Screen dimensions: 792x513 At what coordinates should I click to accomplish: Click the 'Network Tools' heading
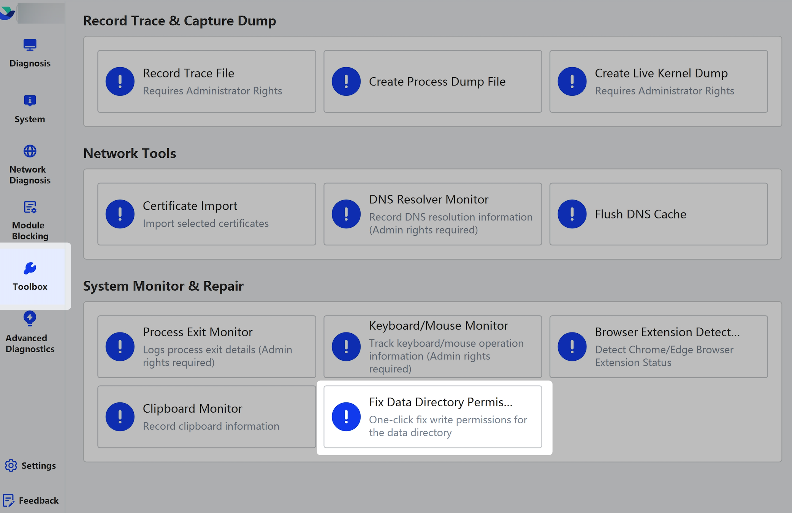130,154
